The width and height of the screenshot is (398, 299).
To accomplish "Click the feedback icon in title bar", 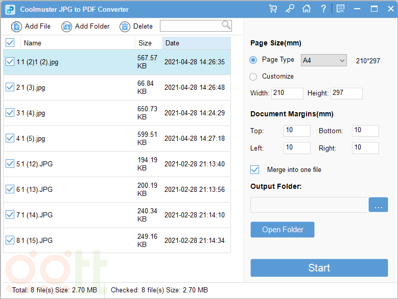I will click(x=341, y=9).
